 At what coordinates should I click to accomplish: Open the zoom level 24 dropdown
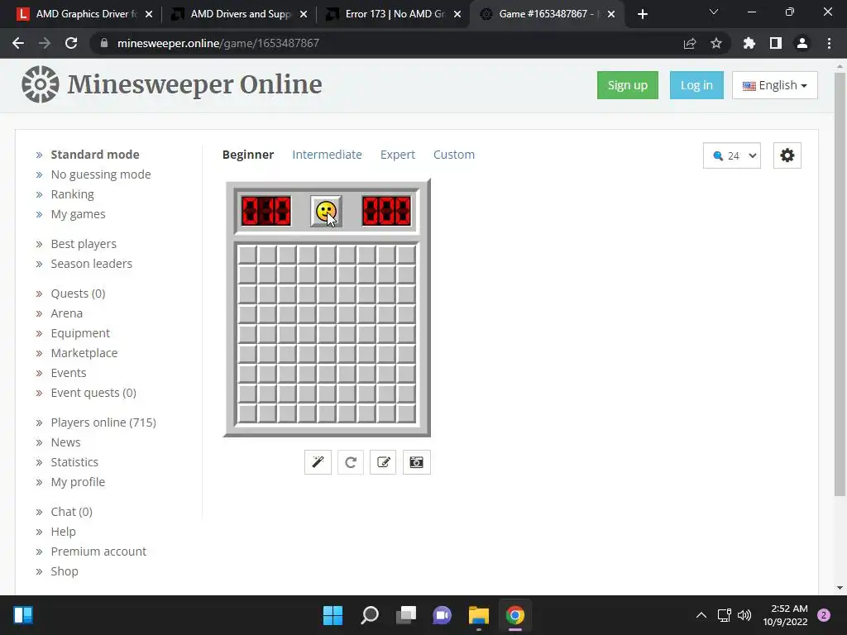tap(732, 155)
